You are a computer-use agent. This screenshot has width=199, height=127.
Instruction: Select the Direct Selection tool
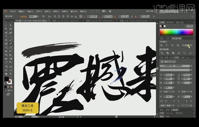pos(10,25)
